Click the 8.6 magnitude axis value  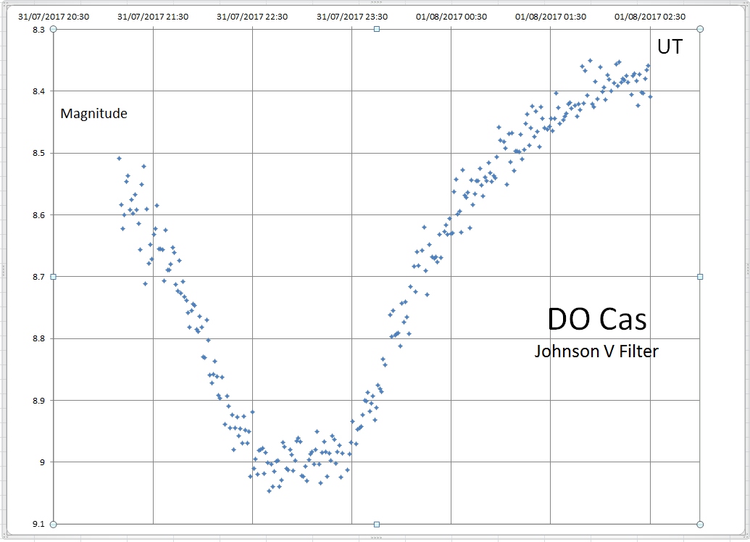(x=38, y=215)
